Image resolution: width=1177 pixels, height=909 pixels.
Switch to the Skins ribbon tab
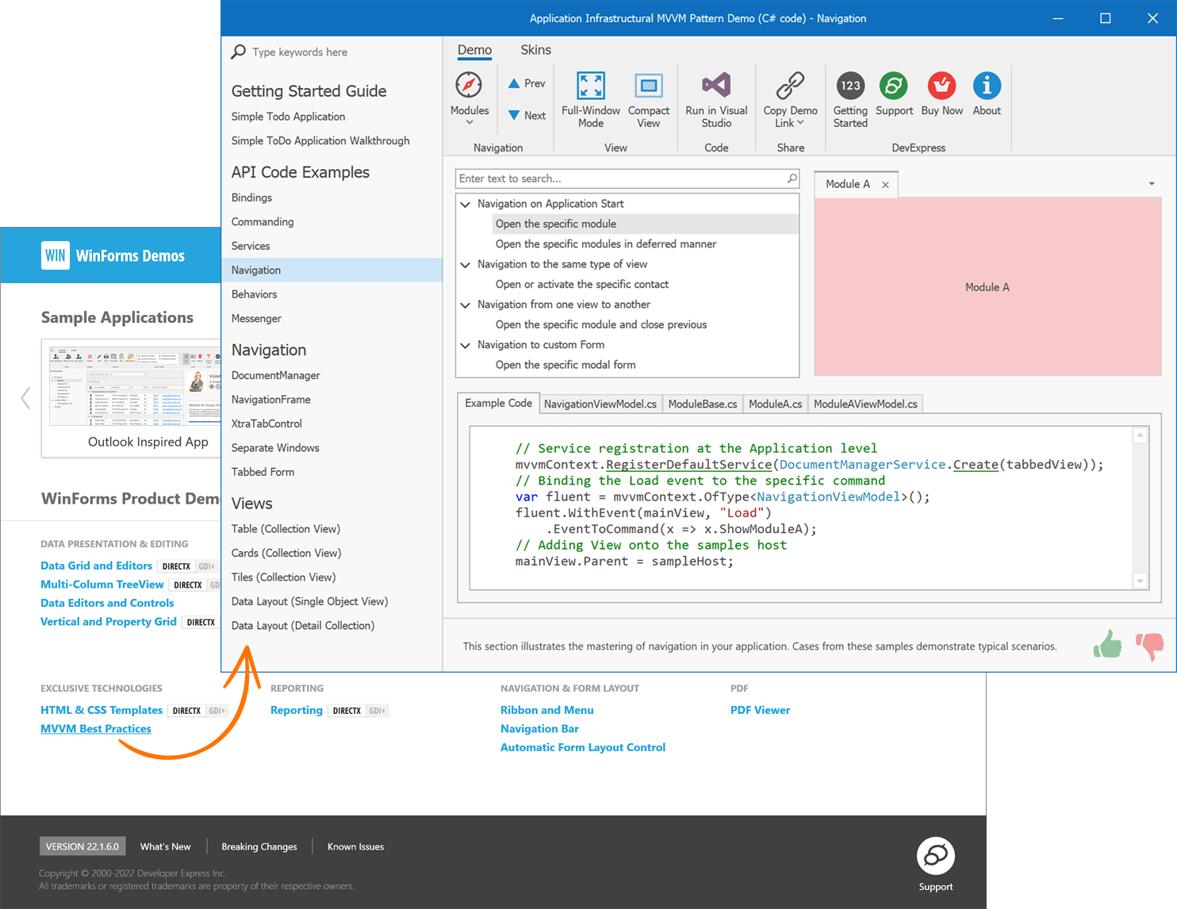[x=535, y=49]
